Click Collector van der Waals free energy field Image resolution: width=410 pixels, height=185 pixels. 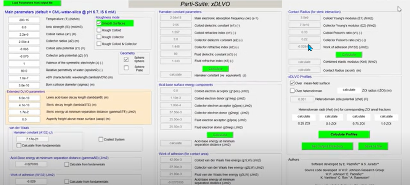click(x=176, y=167)
